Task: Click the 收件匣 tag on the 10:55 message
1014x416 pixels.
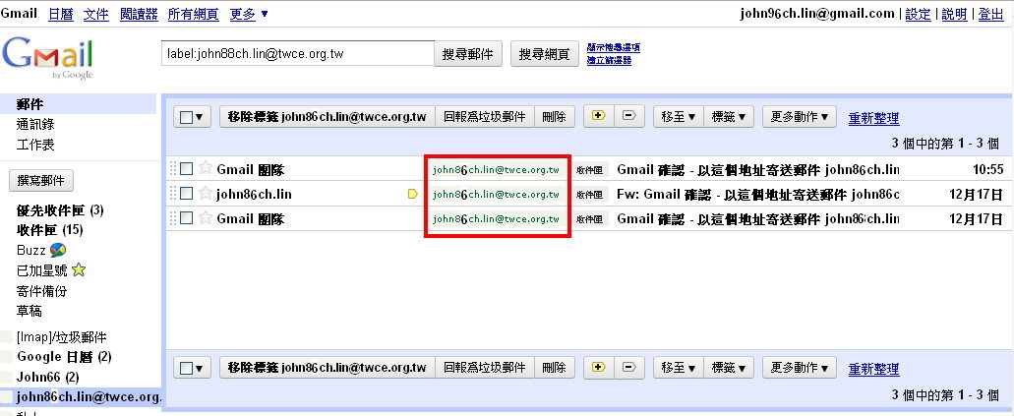Action: coord(589,169)
